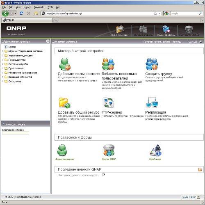The image size is (205, 205).
Task: Expand Резервное копирование tree node
Action: click(2, 73)
